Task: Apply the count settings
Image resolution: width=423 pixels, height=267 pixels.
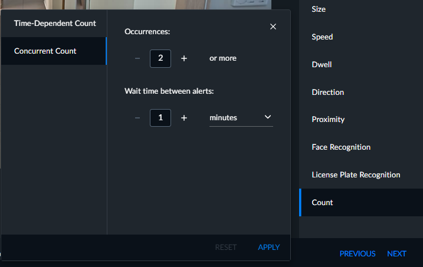Action: [x=268, y=247]
